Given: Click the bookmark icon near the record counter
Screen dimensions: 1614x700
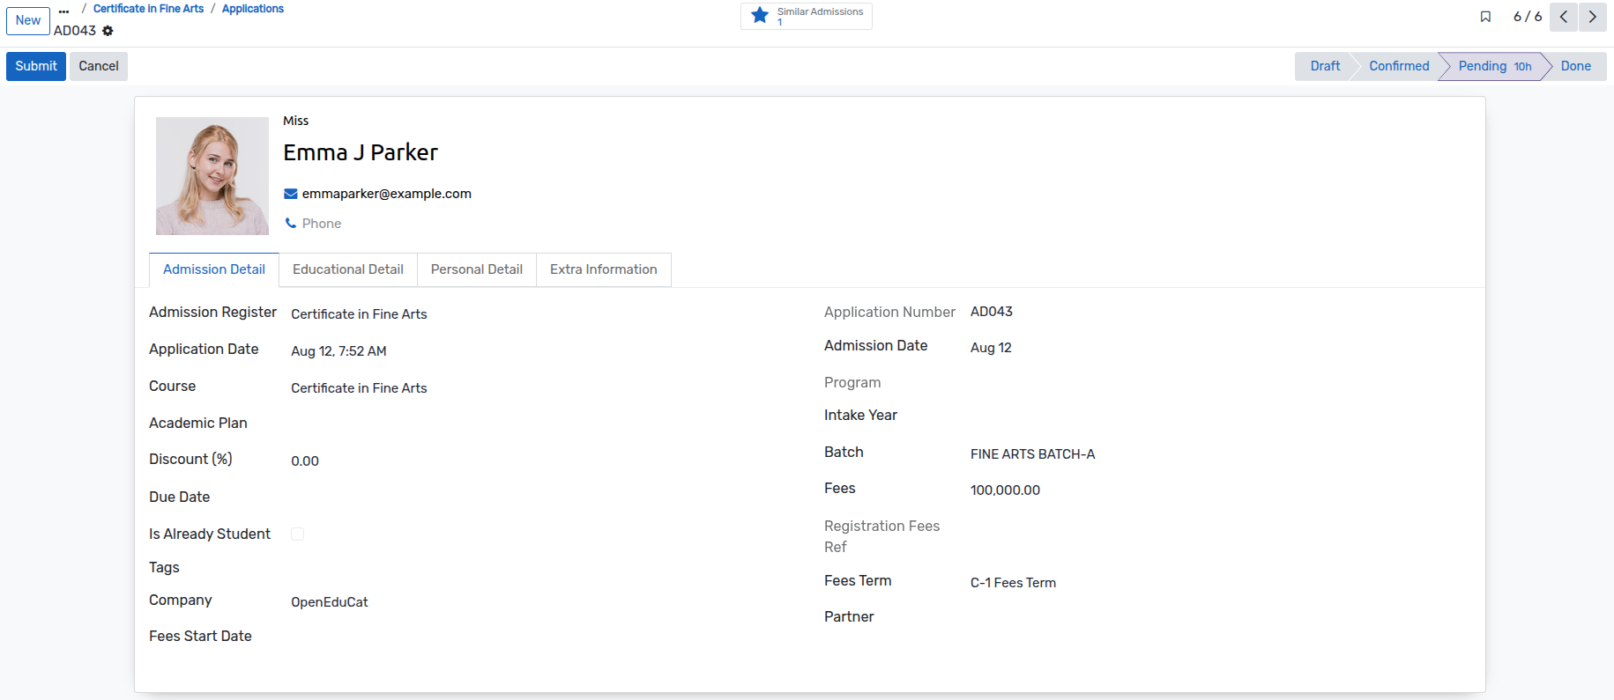Looking at the screenshot, I should [x=1485, y=17].
